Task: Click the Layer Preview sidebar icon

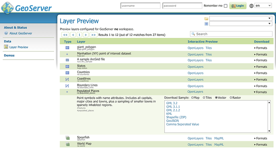Action: [6, 47]
